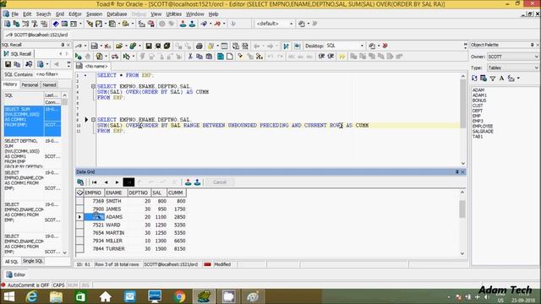Click the binoculars search icon in SQL Recall

(29, 64)
